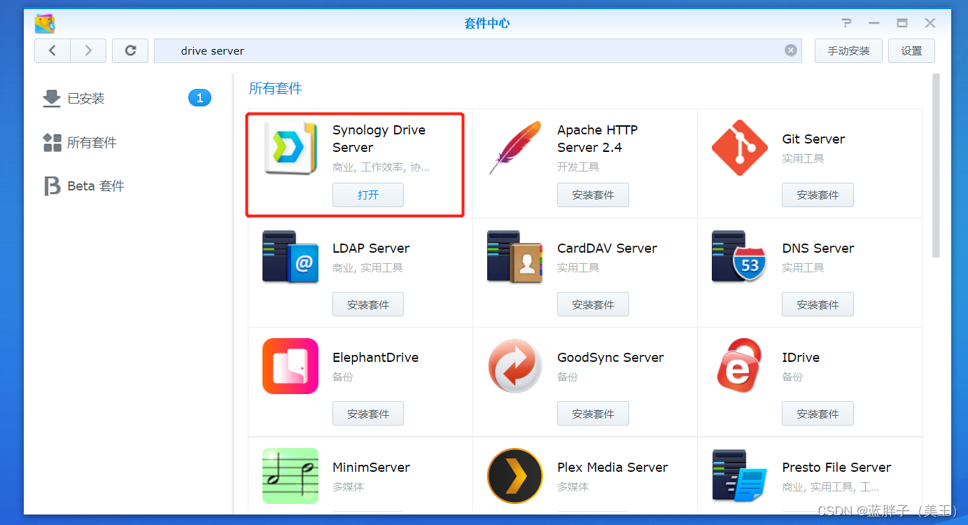Click the Git Server title text
The height and width of the screenshot is (525, 968).
(813, 139)
